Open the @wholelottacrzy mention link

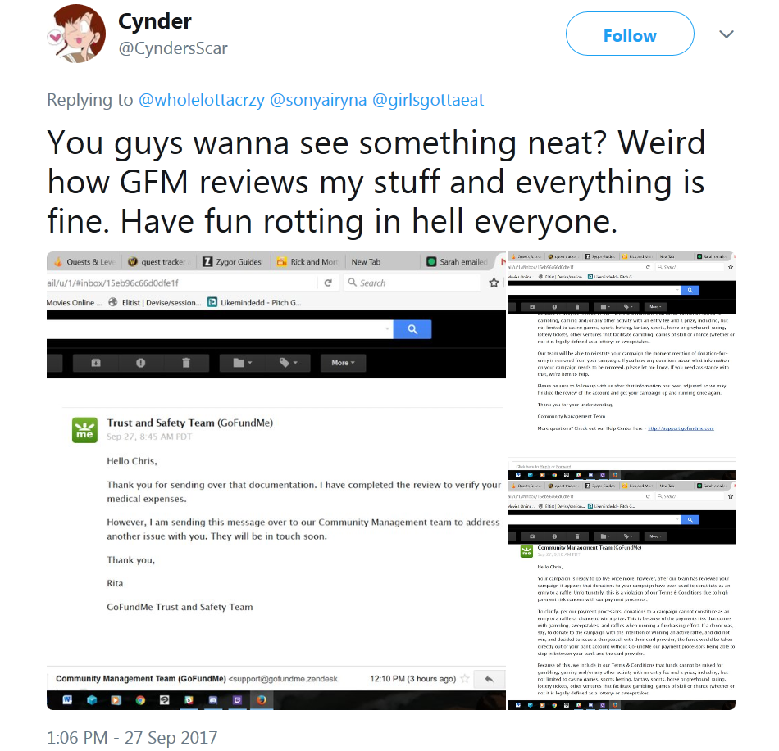202,100
